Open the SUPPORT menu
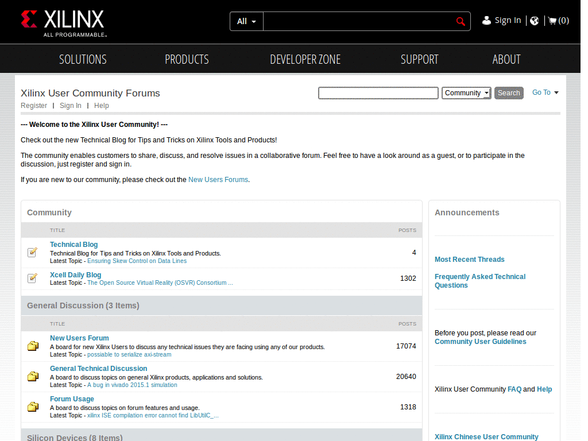 (419, 59)
